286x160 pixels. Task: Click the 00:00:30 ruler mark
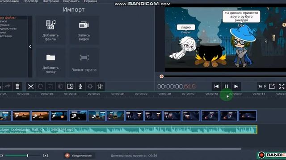click(141, 94)
